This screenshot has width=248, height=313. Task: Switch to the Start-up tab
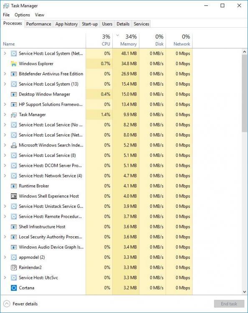(90, 24)
